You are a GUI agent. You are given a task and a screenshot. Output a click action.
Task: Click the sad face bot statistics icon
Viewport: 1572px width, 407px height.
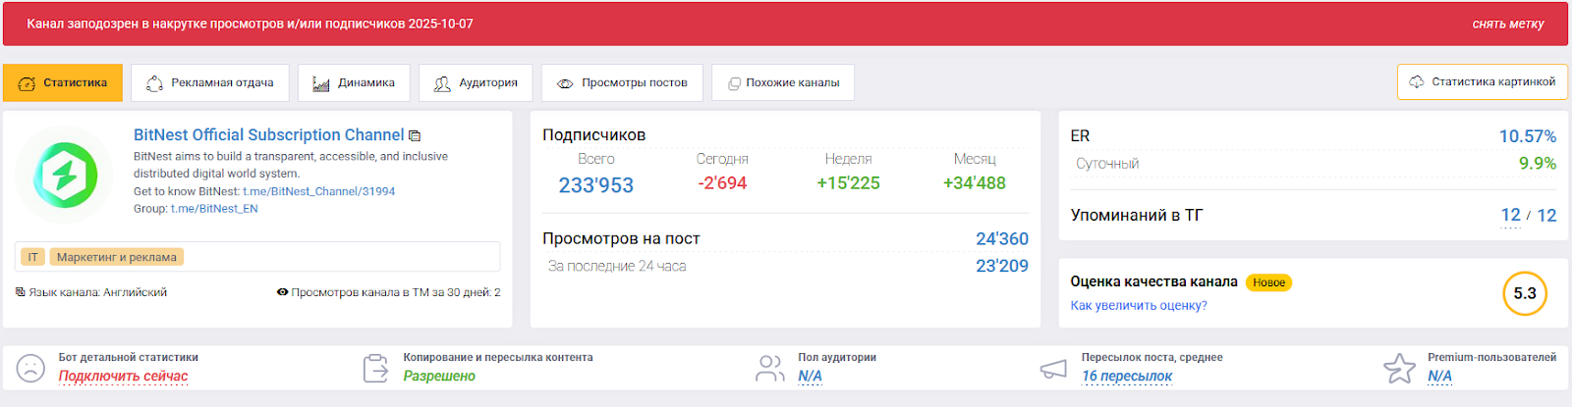click(x=30, y=369)
